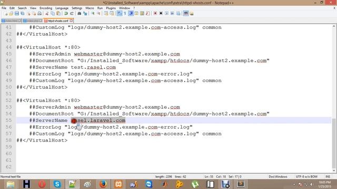
Task: Toggle synchronize vertical scrolling icon
Action: pyautogui.click(x=106, y=14)
